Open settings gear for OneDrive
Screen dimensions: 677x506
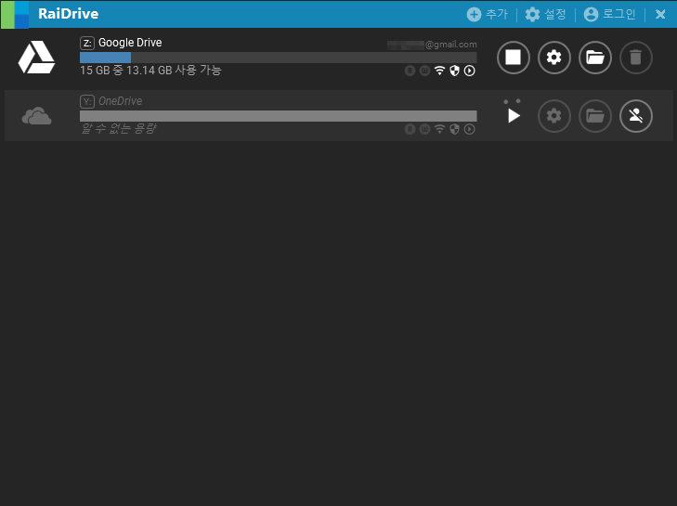coord(553,116)
